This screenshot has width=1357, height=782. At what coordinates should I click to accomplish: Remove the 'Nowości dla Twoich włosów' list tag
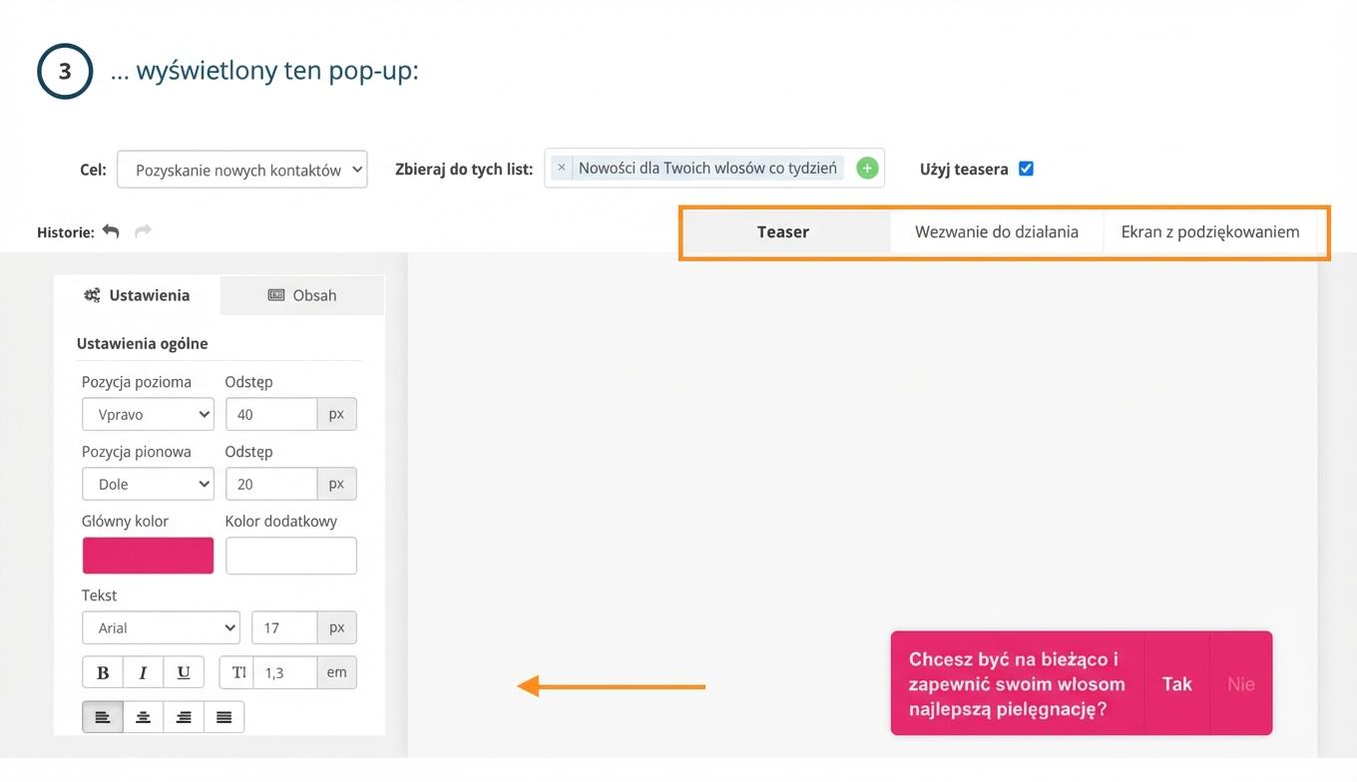pyautogui.click(x=562, y=168)
